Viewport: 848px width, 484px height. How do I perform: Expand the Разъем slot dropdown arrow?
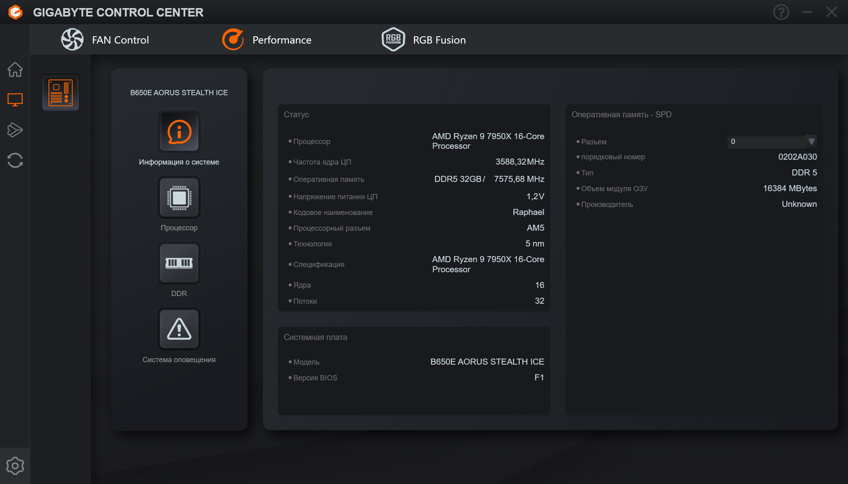[x=811, y=142]
